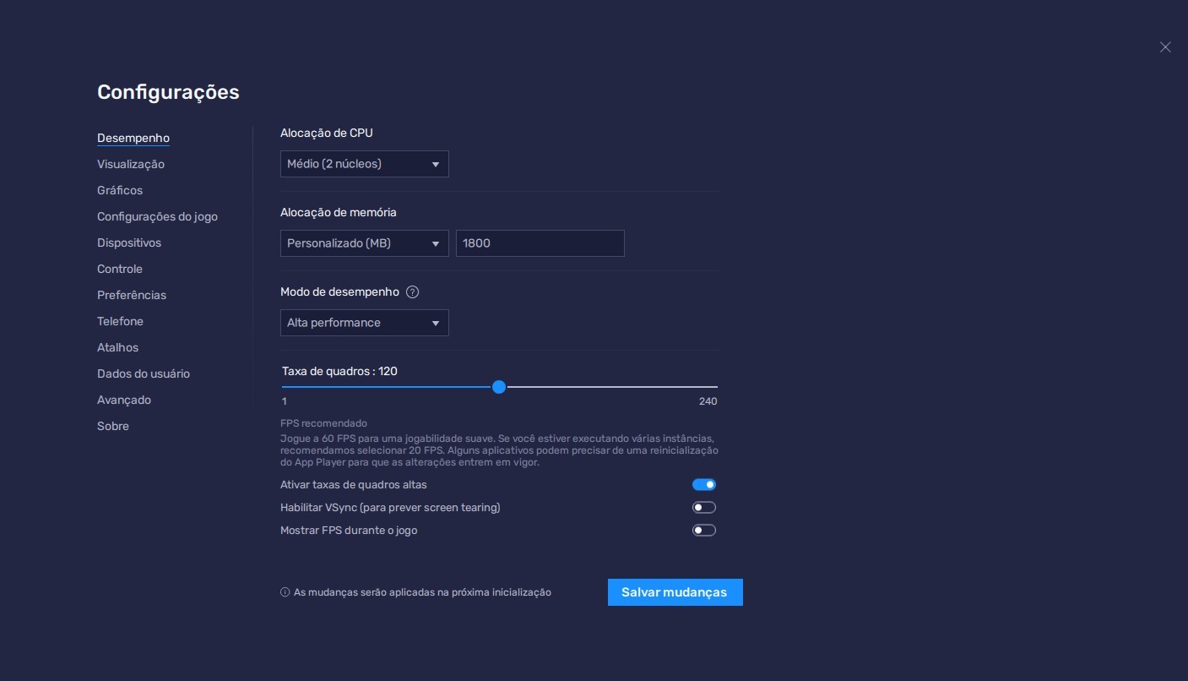
Task: Click the FPS recomendado heading
Action: 323,423
